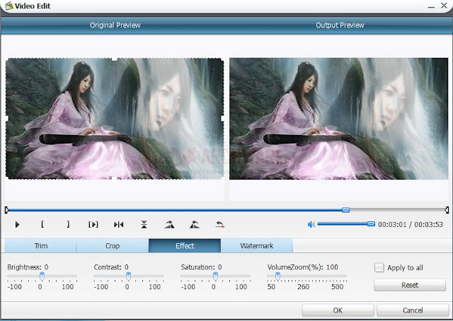This screenshot has height=321, width=453.
Task: Click the Brightness slider handle
Action: point(42,276)
